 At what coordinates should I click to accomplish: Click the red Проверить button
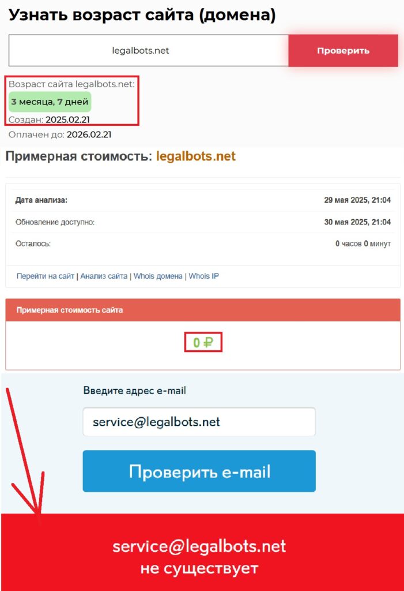click(343, 51)
